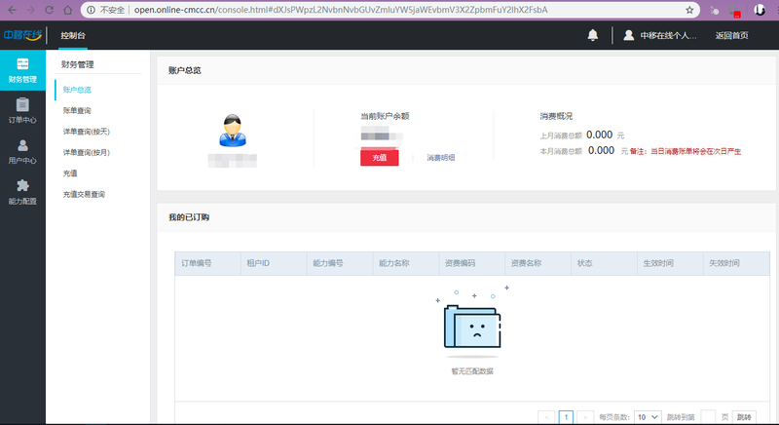The width and height of the screenshot is (779, 425).
Task: Click the 跳转 page jump button
Action: 743,416
